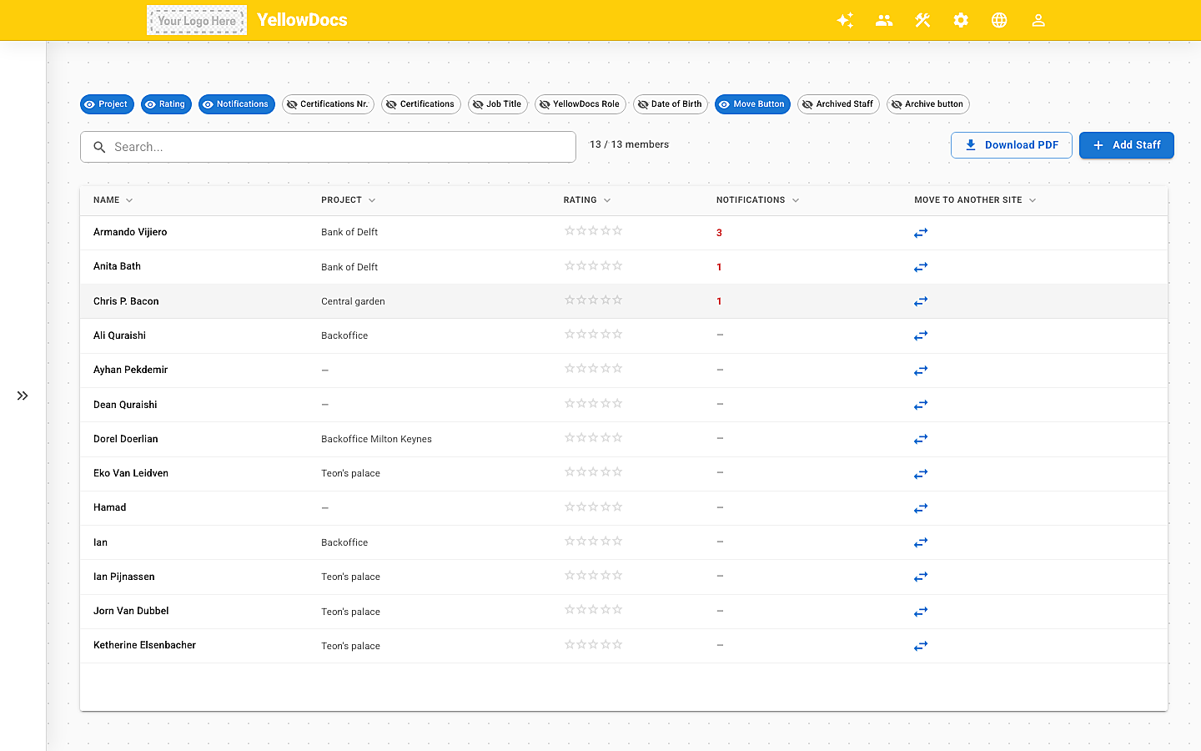Image resolution: width=1201 pixels, height=751 pixels.
Task: Sort by the PROJECT column header
Action: [x=348, y=200]
